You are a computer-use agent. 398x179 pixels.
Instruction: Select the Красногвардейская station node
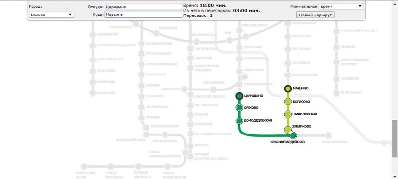point(293,136)
